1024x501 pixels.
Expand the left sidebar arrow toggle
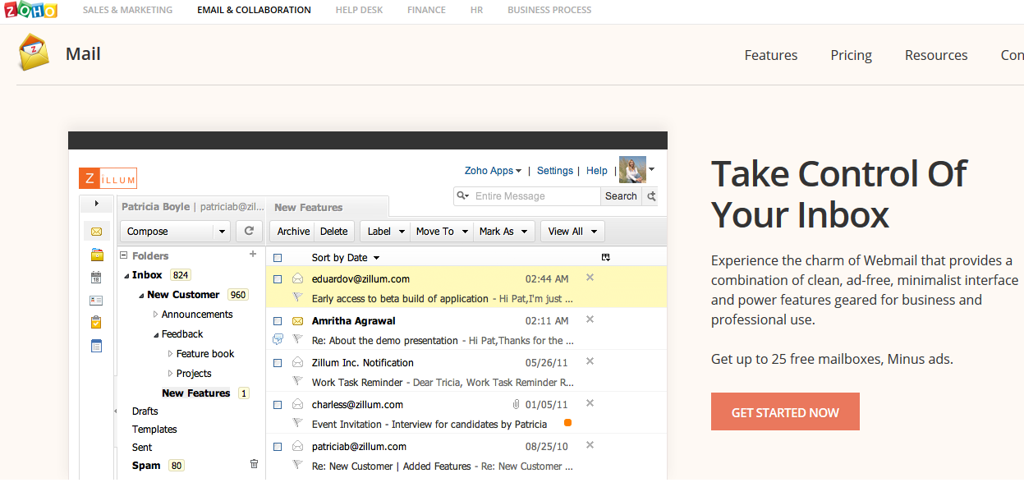(x=96, y=203)
